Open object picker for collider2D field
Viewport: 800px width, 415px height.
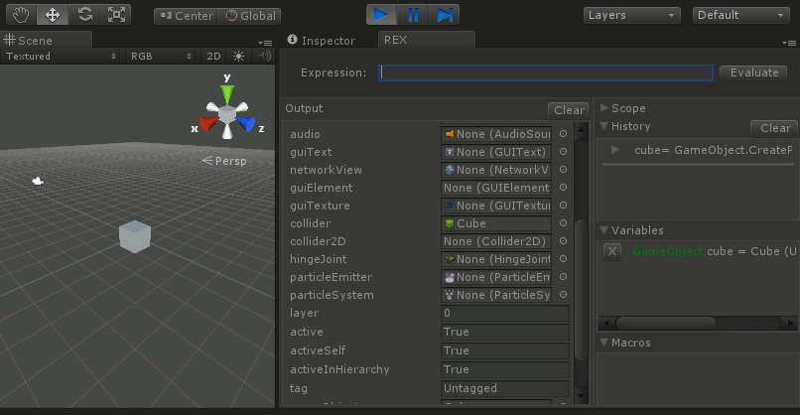point(563,241)
